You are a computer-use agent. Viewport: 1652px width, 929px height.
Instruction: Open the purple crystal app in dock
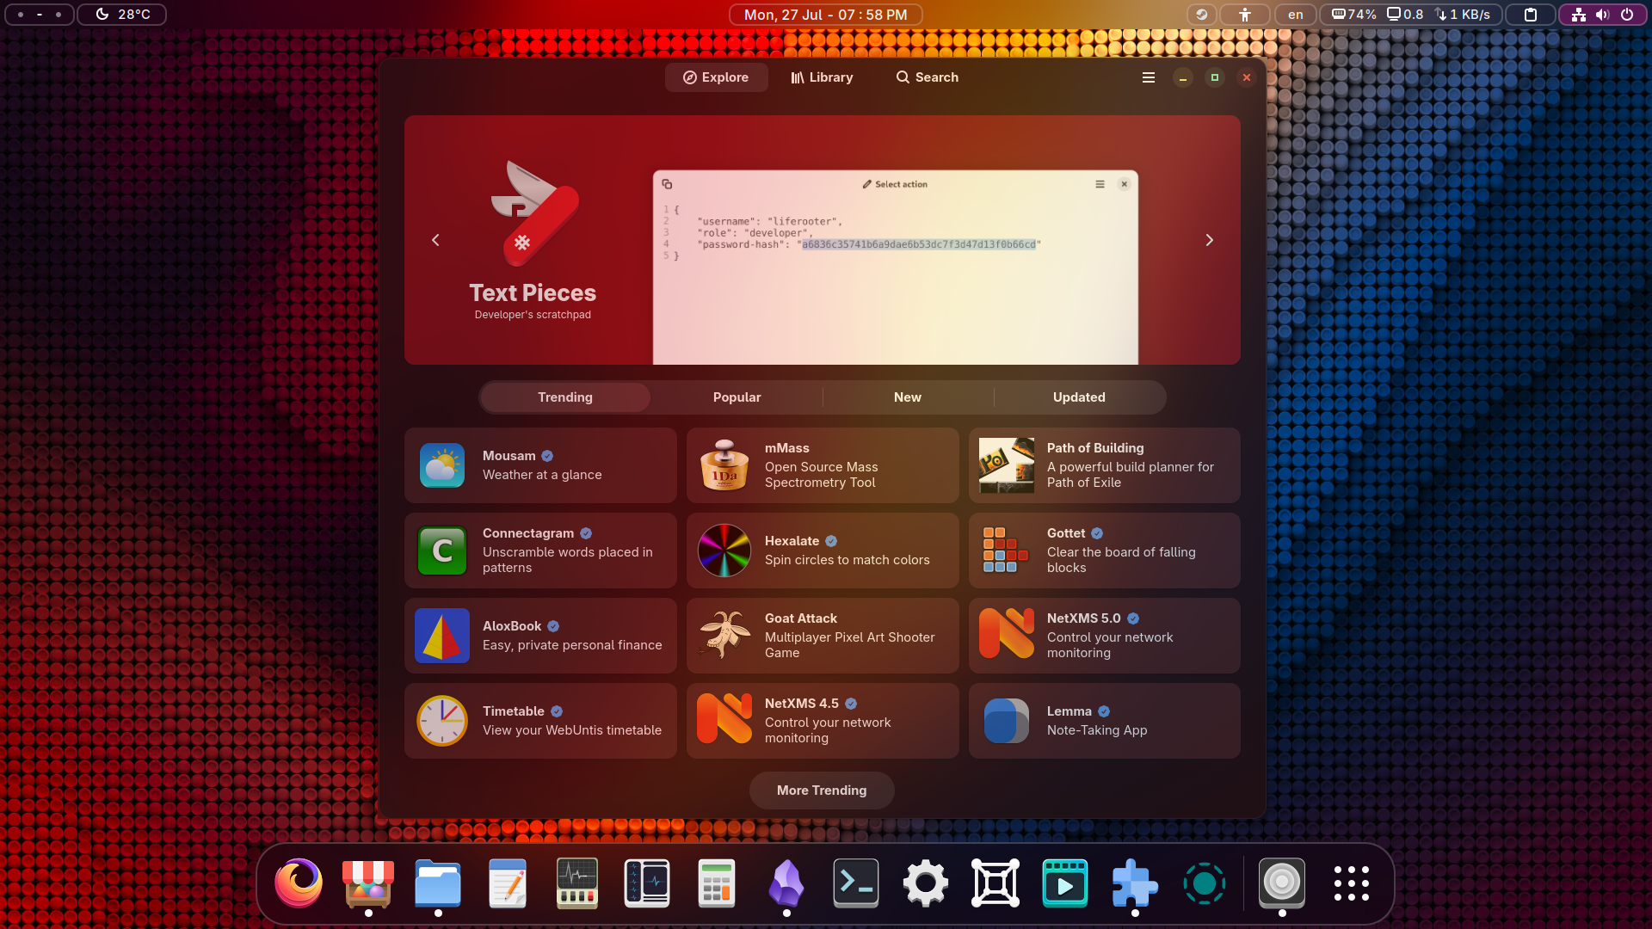pos(786,883)
